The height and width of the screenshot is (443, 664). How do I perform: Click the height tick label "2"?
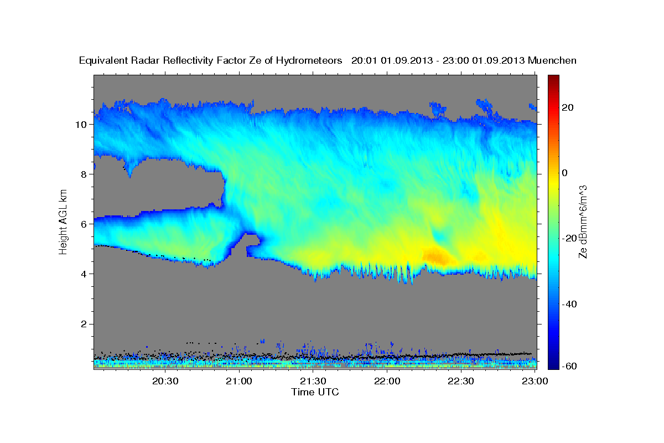pos(84,323)
